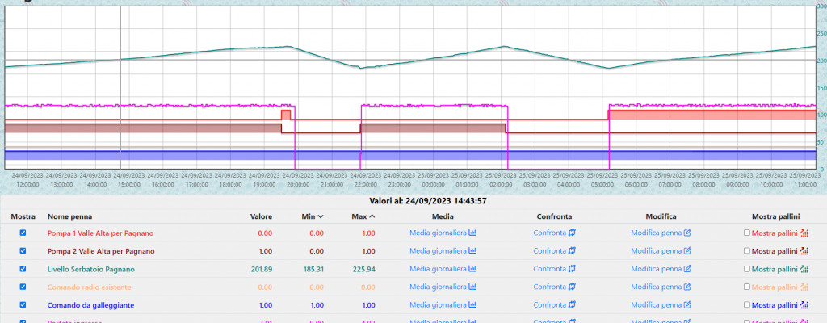Viewport: 827px width, 323px height.
Task: Click compare arrows icon for Livello Serbatoio Pagnano
Action: (573, 269)
